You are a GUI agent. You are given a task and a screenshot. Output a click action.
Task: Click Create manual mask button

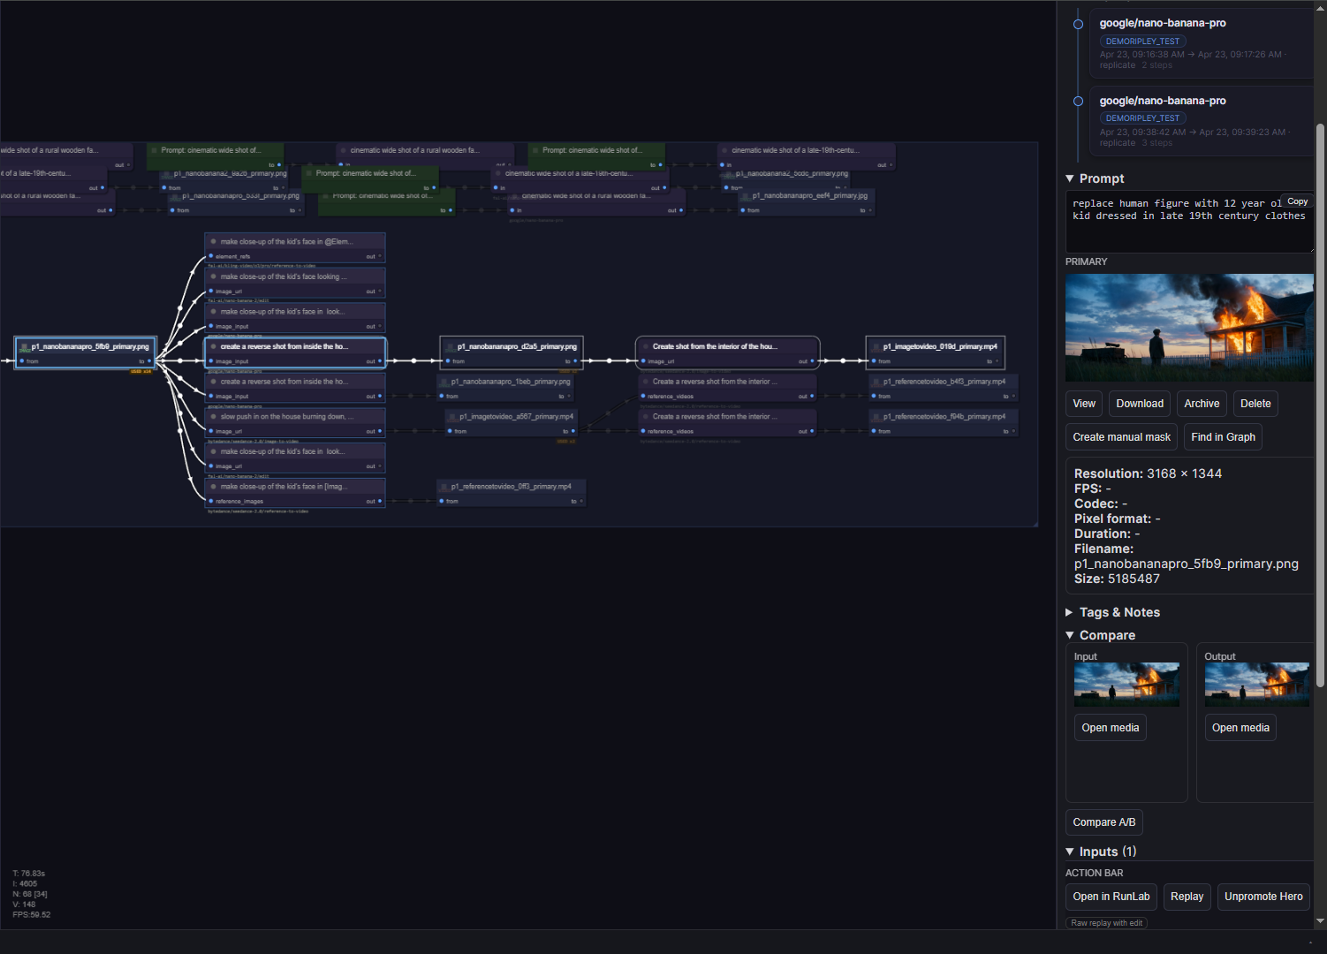coord(1121,437)
